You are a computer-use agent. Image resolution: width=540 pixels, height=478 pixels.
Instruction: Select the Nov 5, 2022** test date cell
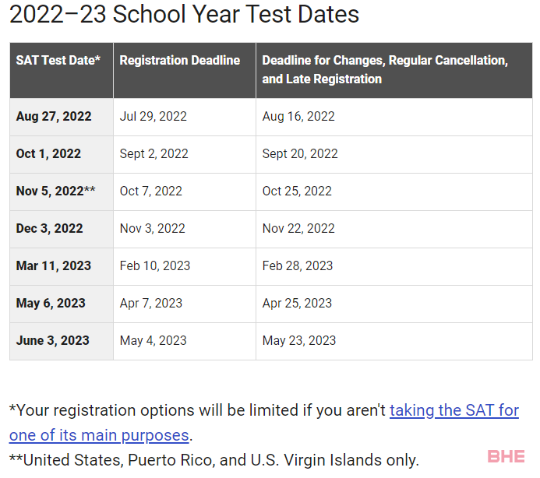click(x=62, y=192)
